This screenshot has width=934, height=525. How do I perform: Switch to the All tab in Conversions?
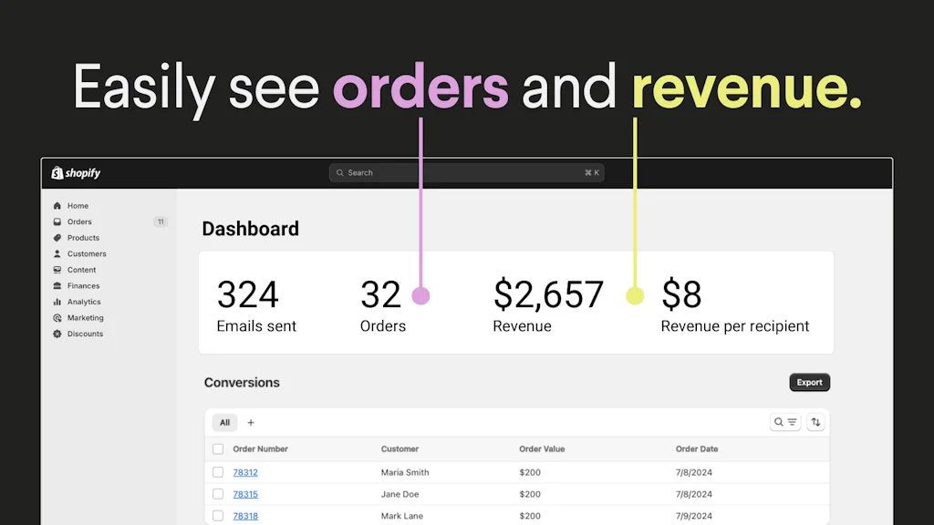click(x=224, y=422)
